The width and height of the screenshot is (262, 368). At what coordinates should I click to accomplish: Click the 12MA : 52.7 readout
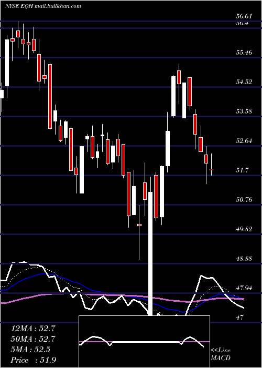coord(33,329)
